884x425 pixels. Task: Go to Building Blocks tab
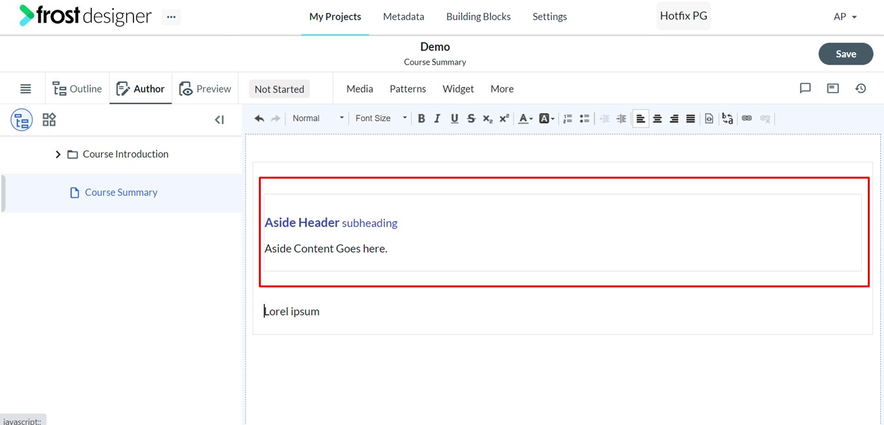tap(478, 17)
